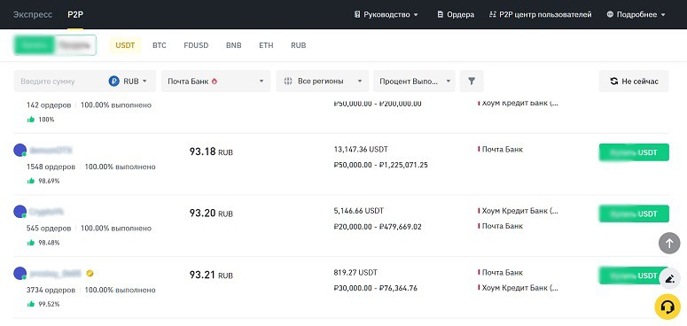Select the P2P tab
Image resolution: width=687 pixels, height=326 pixels.
pyautogui.click(x=75, y=14)
